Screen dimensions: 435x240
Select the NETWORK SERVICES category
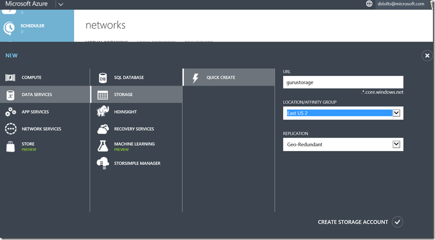(x=45, y=129)
